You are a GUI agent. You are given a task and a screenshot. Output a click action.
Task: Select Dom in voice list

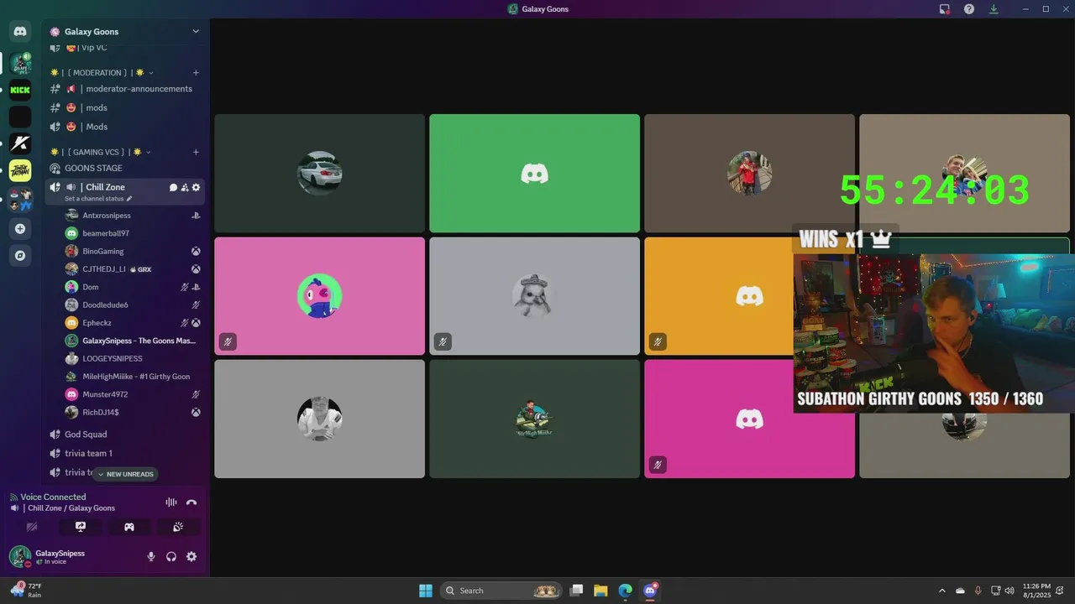(134, 287)
